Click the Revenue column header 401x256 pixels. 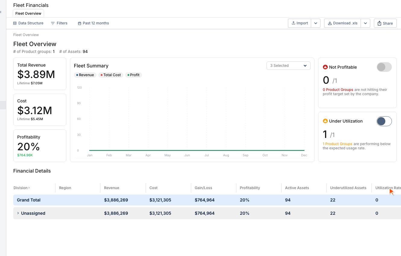tap(112, 188)
